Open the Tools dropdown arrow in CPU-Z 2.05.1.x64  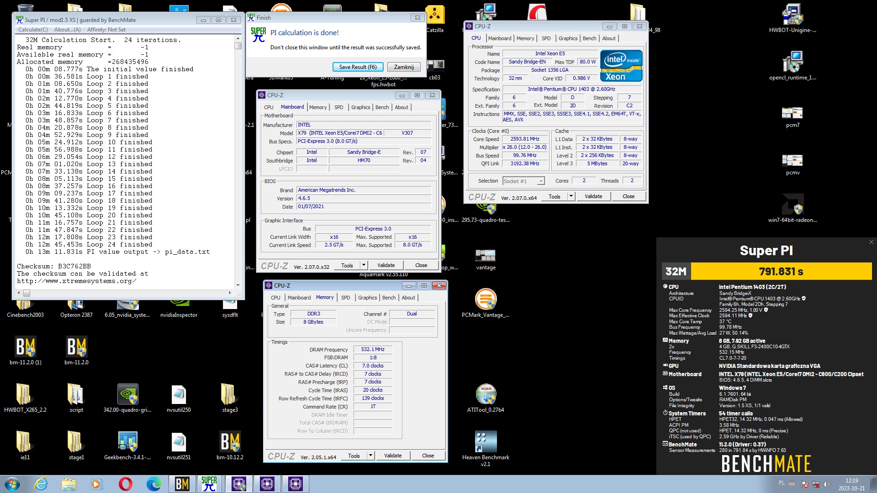point(370,456)
